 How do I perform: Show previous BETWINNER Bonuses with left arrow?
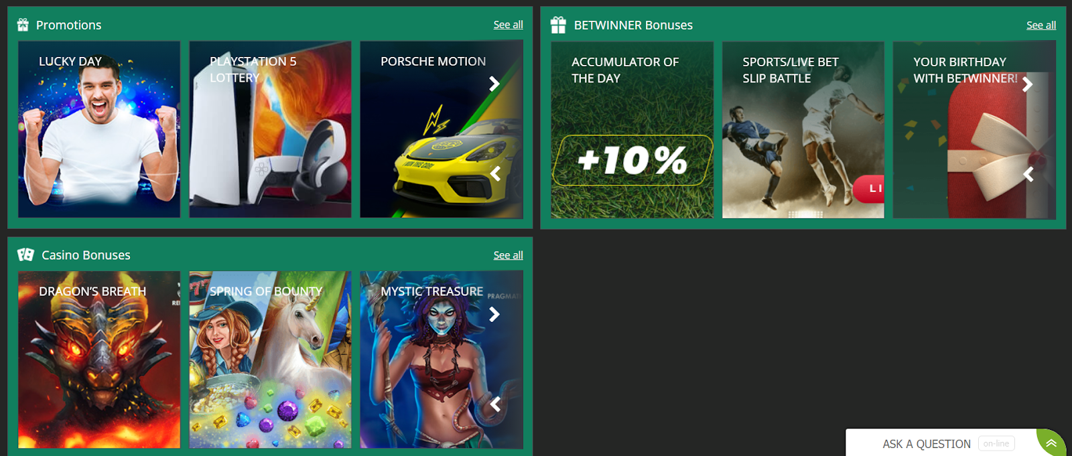pyautogui.click(x=1028, y=175)
